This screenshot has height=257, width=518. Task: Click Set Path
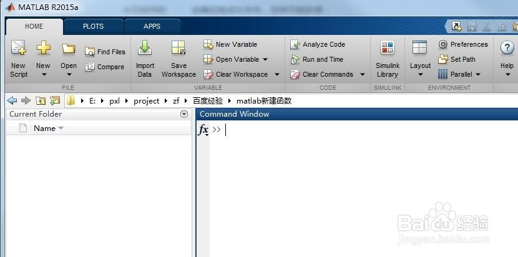pos(457,59)
